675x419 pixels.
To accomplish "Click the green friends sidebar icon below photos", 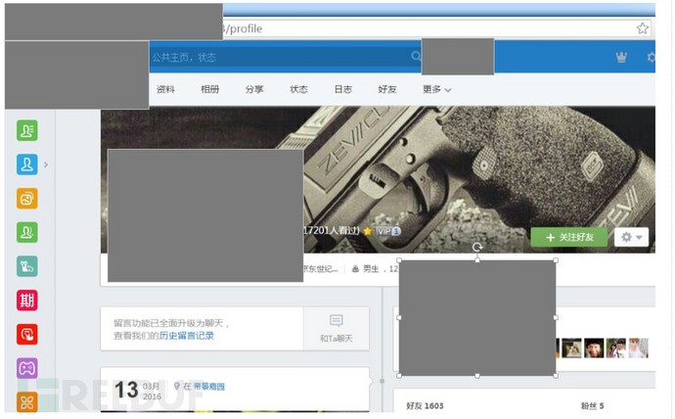I will (27, 233).
